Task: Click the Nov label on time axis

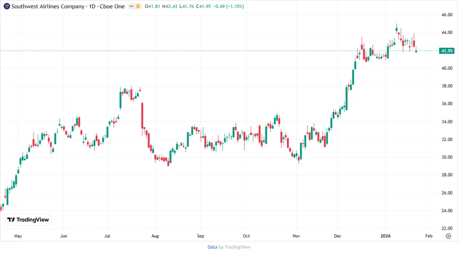Action: click(296, 236)
